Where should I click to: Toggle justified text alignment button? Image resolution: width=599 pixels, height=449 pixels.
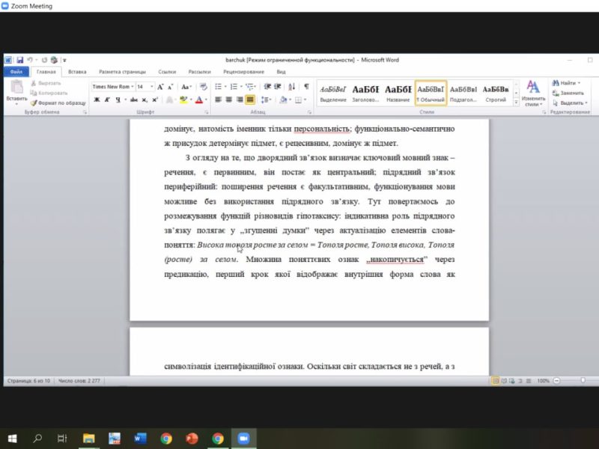pyautogui.click(x=250, y=100)
